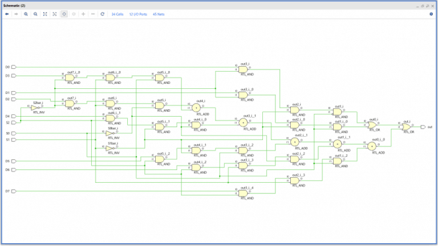Select input port D3

click(x=14, y=76)
